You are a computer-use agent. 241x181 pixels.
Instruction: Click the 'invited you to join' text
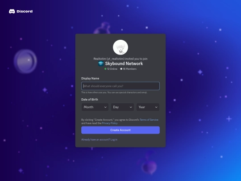pyautogui.click(x=136, y=59)
